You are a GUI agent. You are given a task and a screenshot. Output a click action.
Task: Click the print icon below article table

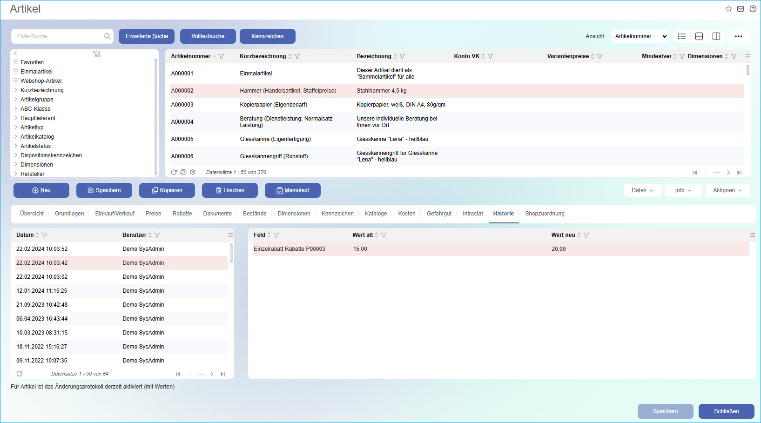coord(183,172)
